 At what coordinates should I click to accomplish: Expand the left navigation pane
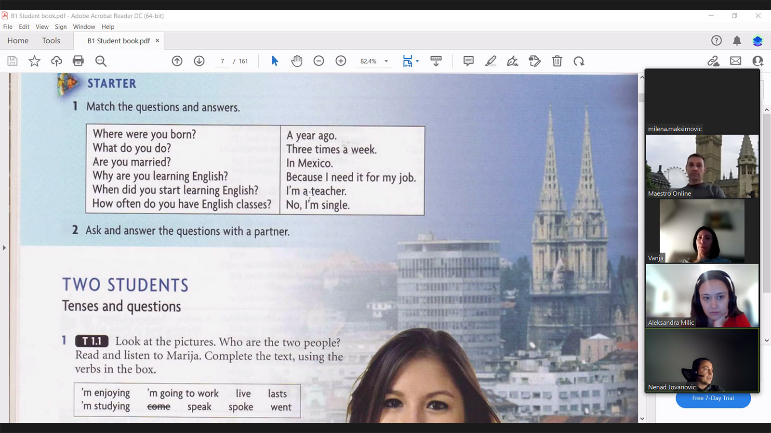point(4,248)
